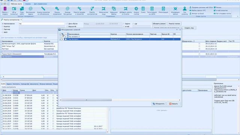
Task: Click the Реестр счетов button
Action: pos(174,24)
